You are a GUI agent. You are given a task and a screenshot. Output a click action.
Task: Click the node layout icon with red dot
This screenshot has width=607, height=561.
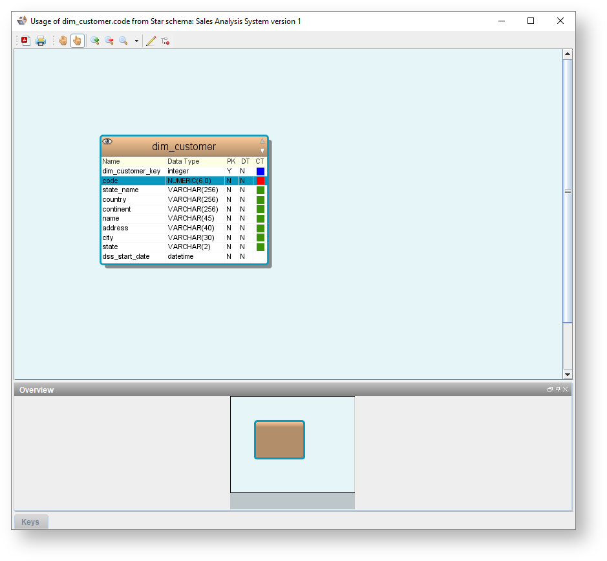[165, 41]
